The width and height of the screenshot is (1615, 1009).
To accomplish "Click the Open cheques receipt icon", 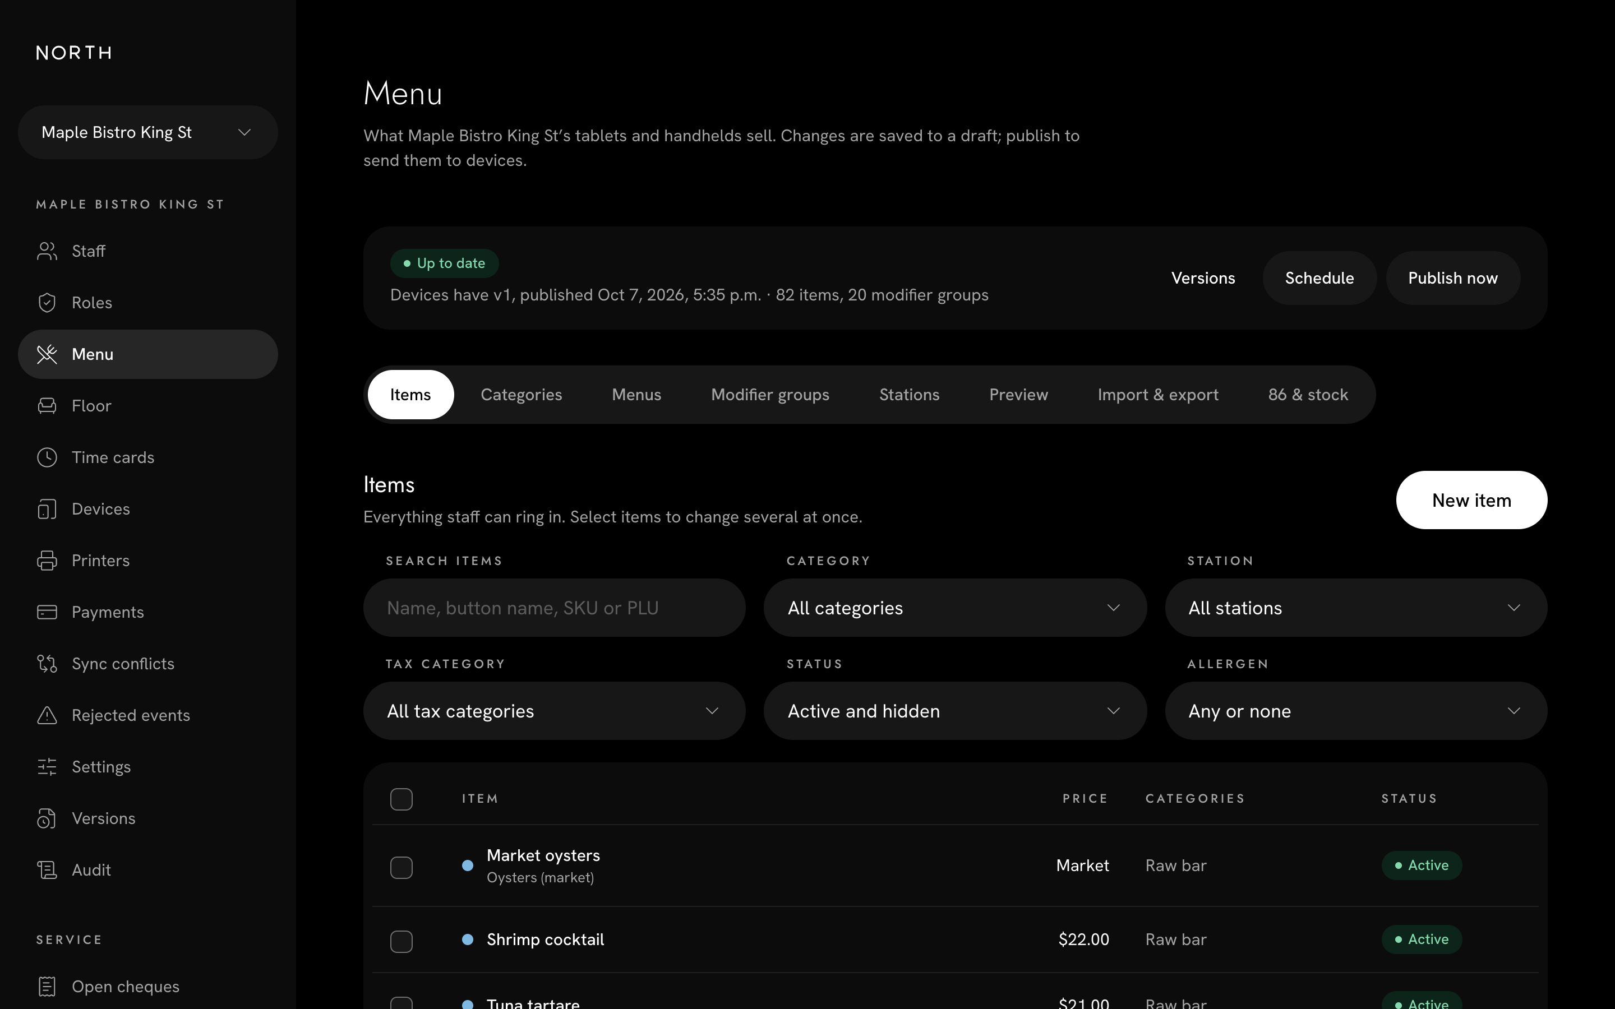I will [47, 987].
